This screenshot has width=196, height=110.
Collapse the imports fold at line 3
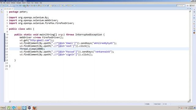pos(8,17)
